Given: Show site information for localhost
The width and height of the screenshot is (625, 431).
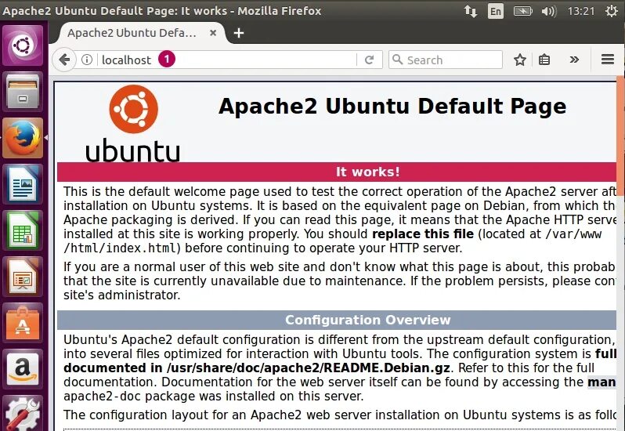Looking at the screenshot, I should click(x=86, y=60).
